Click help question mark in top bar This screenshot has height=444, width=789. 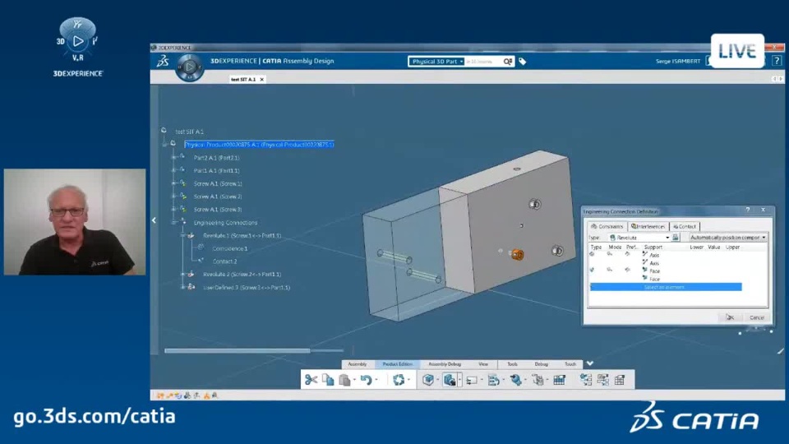pyautogui.click(x=777, y=61)
